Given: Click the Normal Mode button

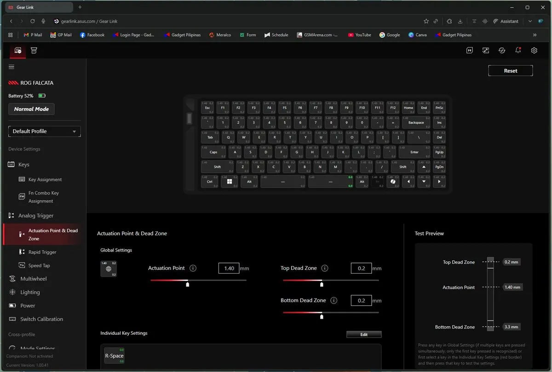Looking at the screenshot, I should coord(31,109).
